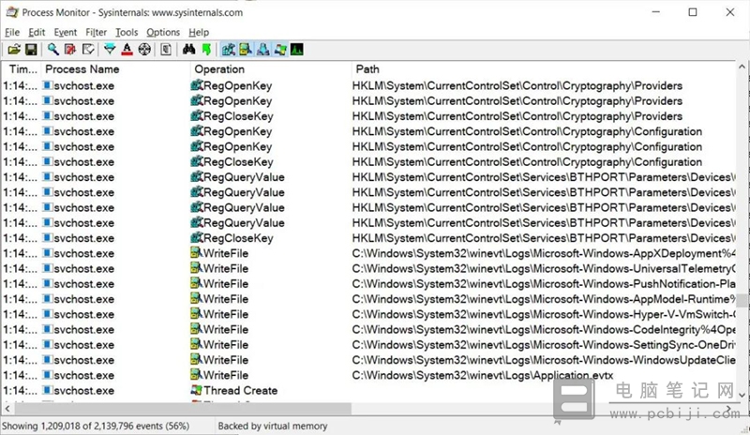
Task: Select the Microsoft-Windows-SettingSync-OneDrive log path
Action: 544,345
